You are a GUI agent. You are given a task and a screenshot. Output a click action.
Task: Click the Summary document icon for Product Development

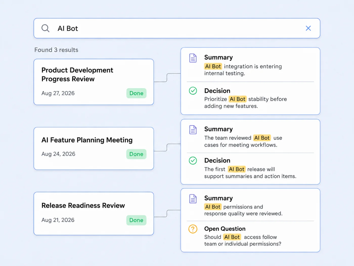pos(193,58)
